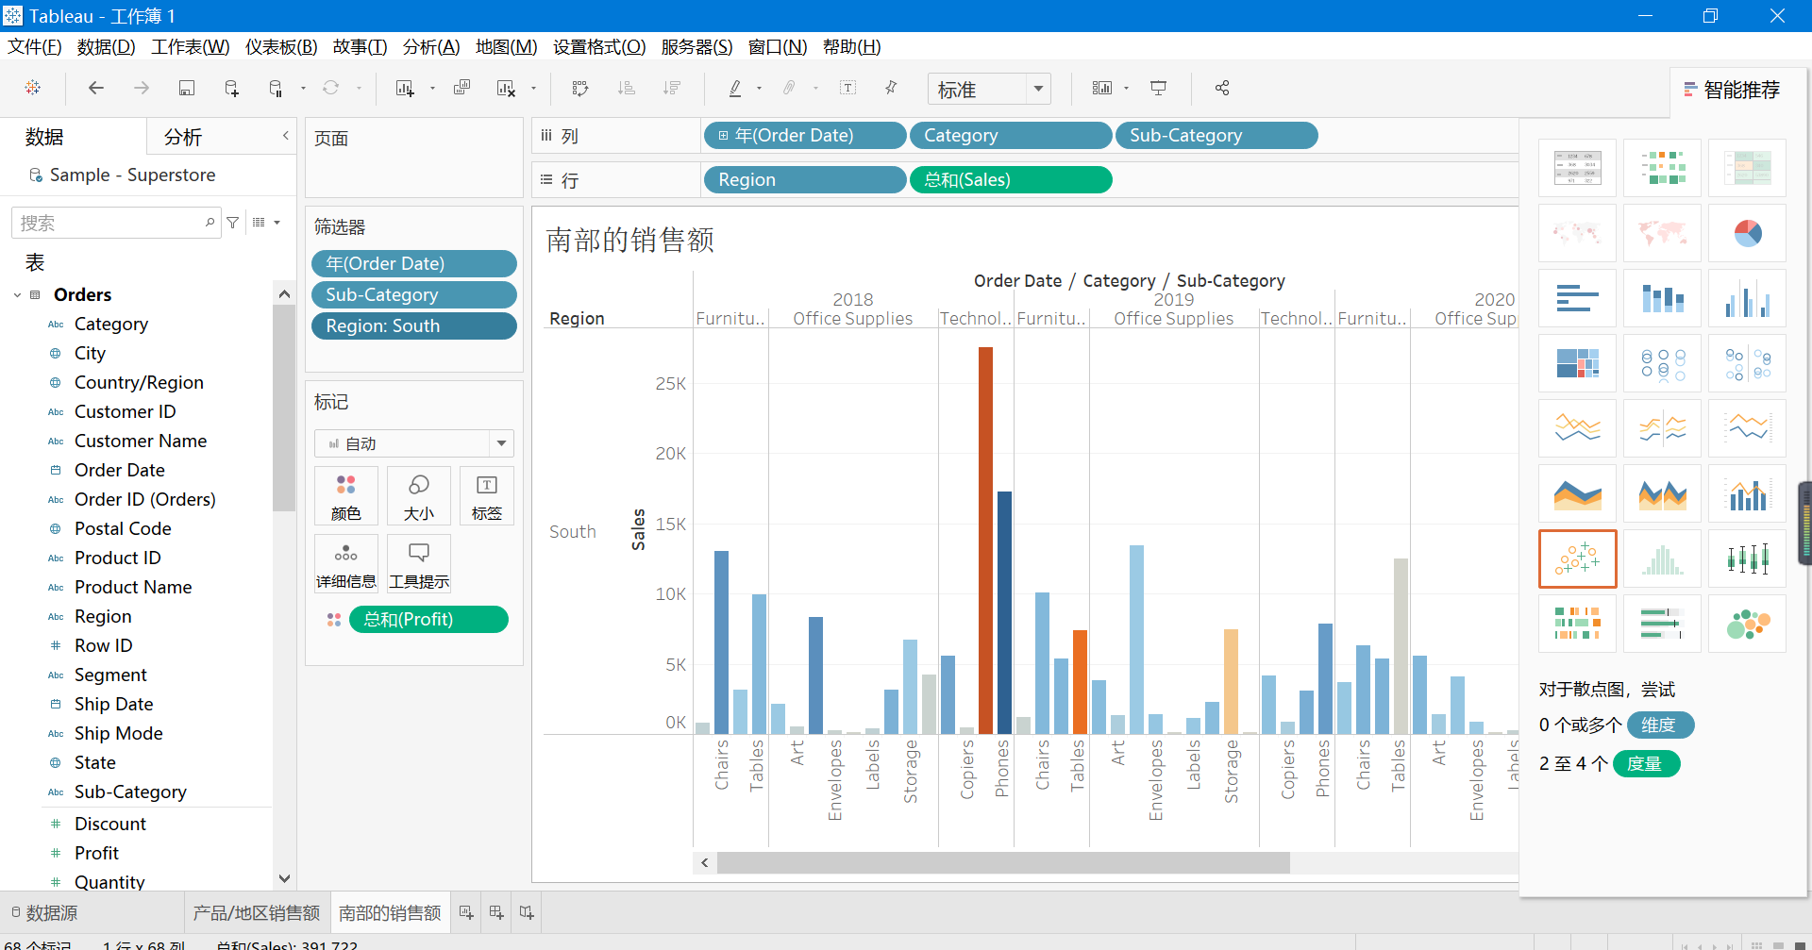Click the horizontal chart scrollbar
Image resolution: width=1812 pixels, height=950 pixels.
click(x=1003, y=862)
